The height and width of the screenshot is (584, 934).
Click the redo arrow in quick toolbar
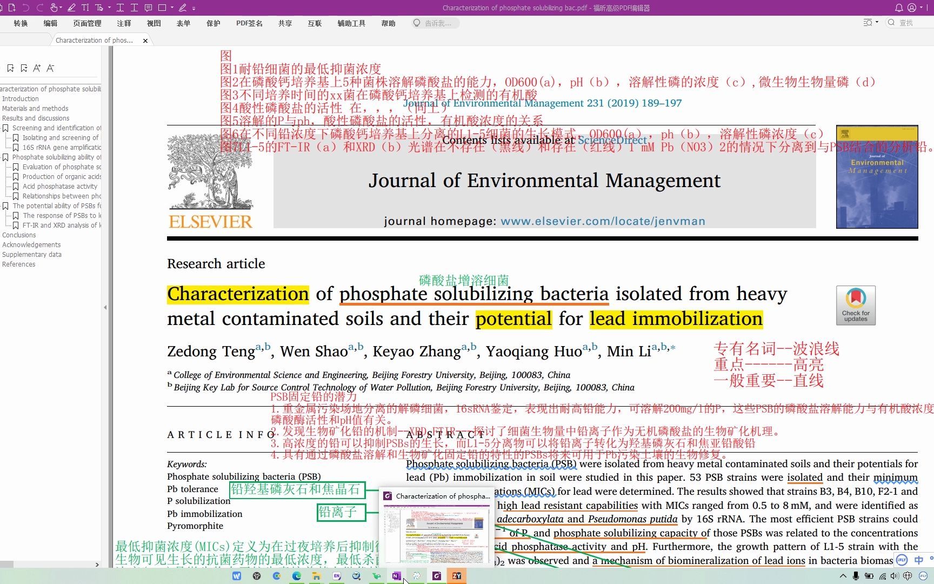(x=39, y=8)
